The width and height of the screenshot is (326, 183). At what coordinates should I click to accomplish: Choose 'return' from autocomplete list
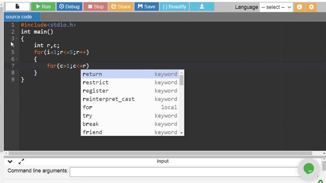pyautogui.click(x=130, y=74)
